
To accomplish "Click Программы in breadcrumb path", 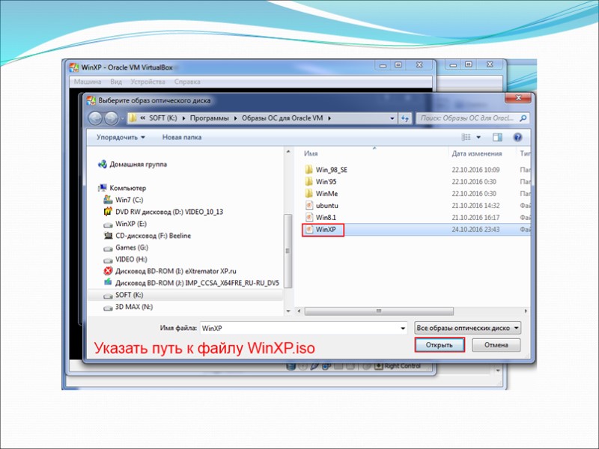I will pos(210,118).
